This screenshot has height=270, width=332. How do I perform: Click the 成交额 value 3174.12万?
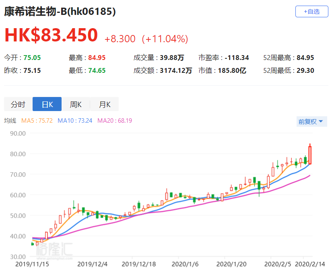pyautogui.click(x=176, y=70)
